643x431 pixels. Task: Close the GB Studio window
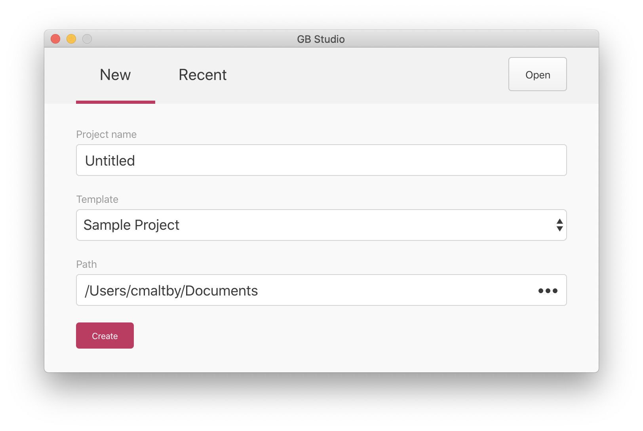click(x=55, y=39)
